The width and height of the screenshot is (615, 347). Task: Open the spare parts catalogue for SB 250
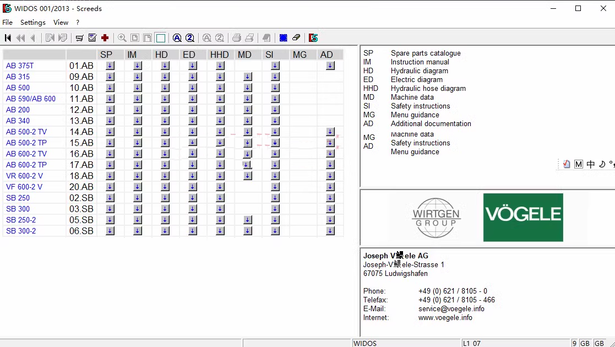coord(110,198)
